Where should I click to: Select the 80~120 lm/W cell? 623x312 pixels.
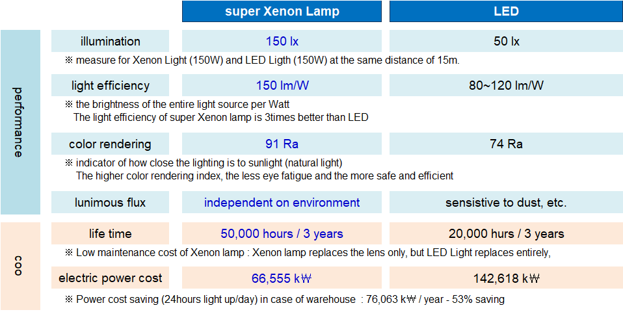(x=505, y=85)
